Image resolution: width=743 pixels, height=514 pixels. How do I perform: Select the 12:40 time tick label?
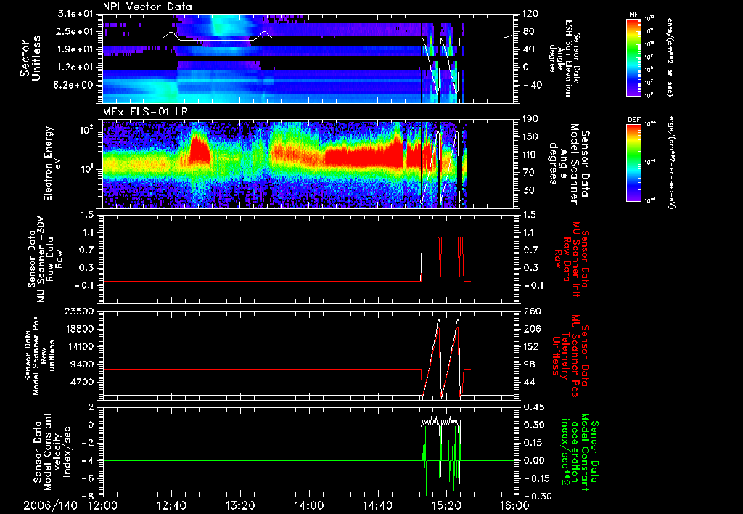[171, 505]
